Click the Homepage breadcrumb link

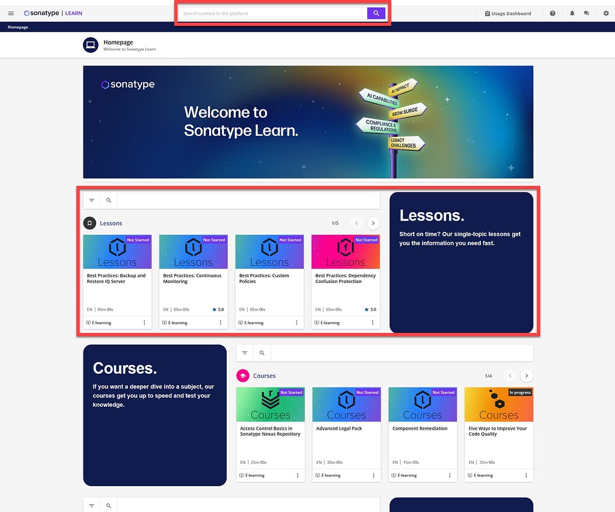[17, 26]
